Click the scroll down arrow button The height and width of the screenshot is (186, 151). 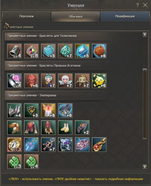point(145,166)
